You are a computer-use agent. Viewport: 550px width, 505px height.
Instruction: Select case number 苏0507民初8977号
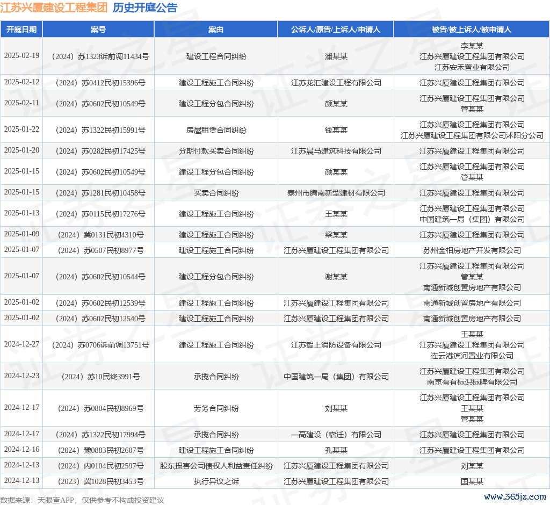click(x=100, y=250)
